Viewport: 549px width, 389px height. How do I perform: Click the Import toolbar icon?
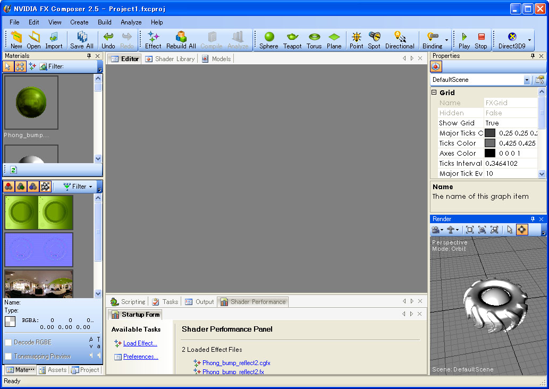click(54, 40)
